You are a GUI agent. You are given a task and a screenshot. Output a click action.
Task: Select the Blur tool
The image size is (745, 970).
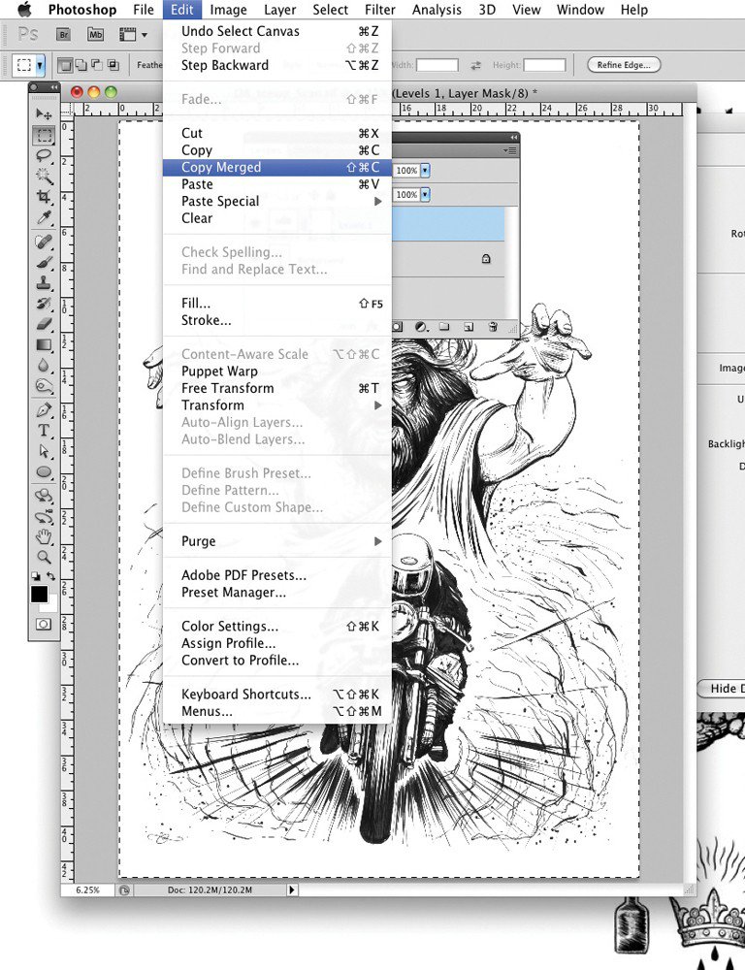pos(44,365)
